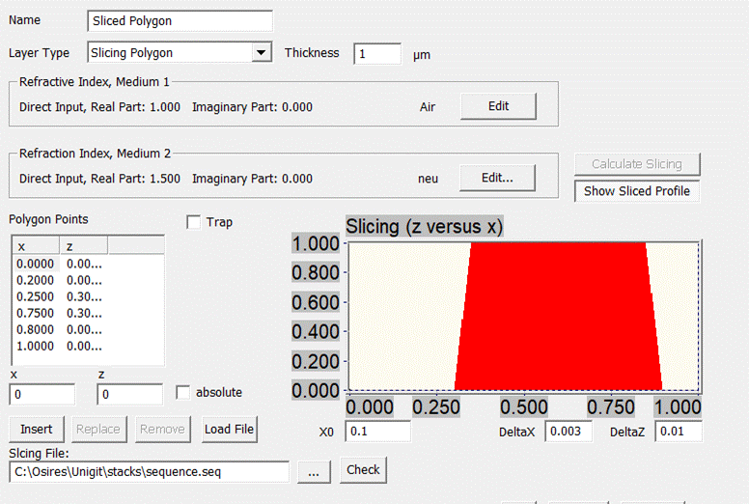Toggle the absolute checkbox
The width and height of the screenshot is (749, 504).
pos(184,393)
